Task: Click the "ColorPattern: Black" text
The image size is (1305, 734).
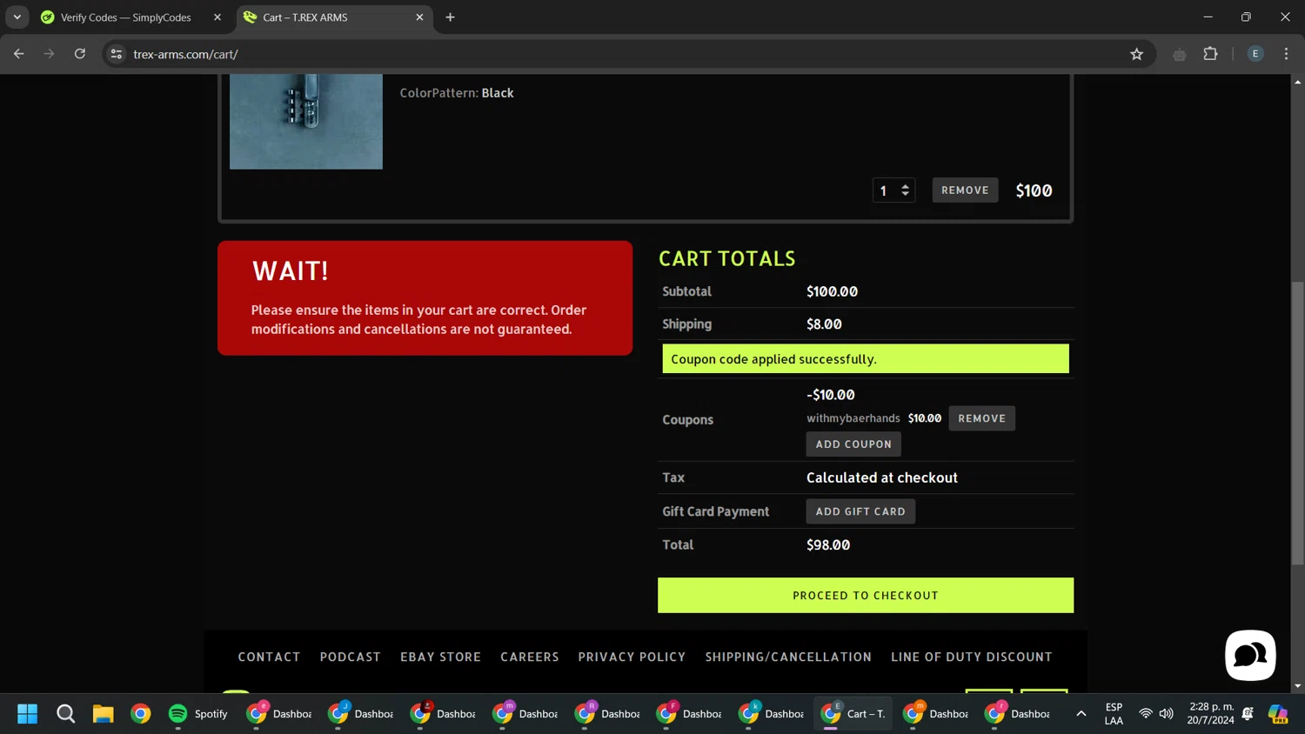Action: pyautogui.click(x=457, y=93)
